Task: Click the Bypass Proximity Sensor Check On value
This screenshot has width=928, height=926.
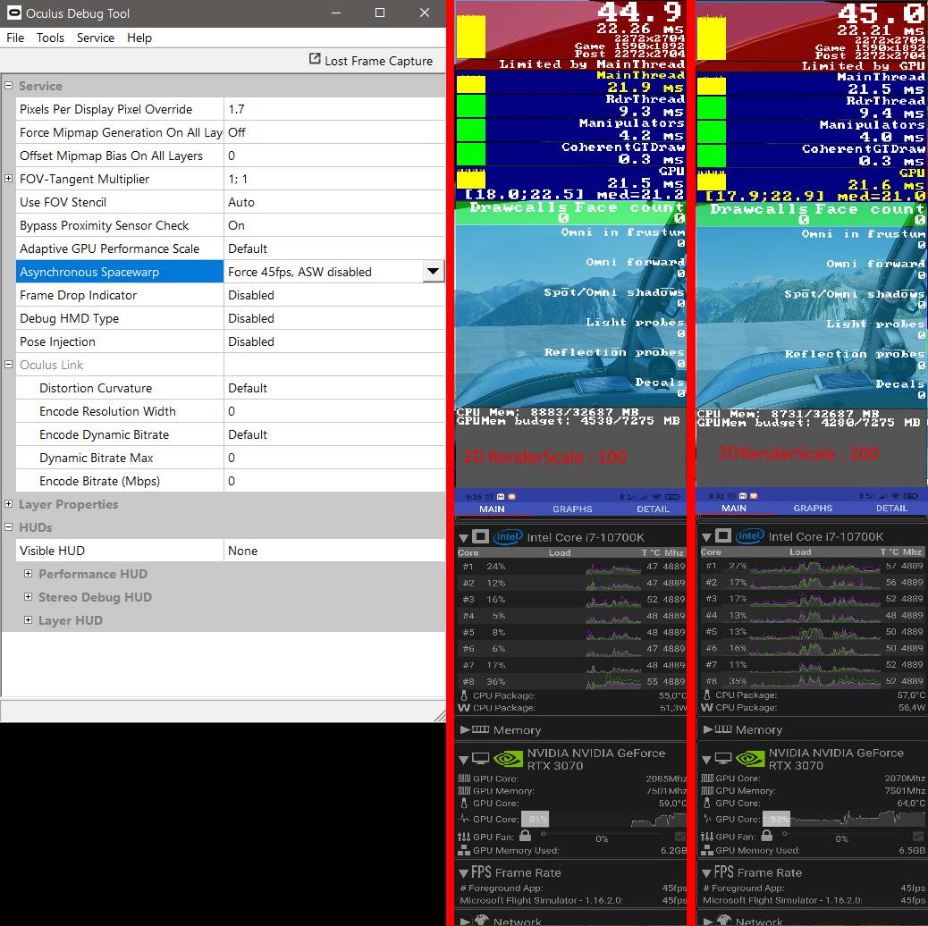Action: [334, 225]
